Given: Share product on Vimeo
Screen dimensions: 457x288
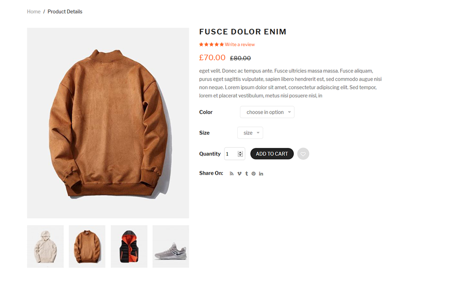Looking at the screenshot, I should [x=239, y=174].
